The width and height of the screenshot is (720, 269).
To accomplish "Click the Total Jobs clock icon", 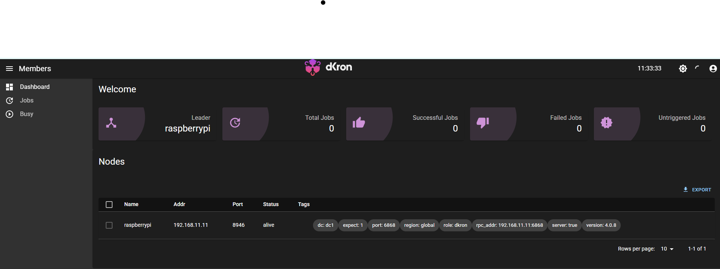I will click(x=235, y=123).
